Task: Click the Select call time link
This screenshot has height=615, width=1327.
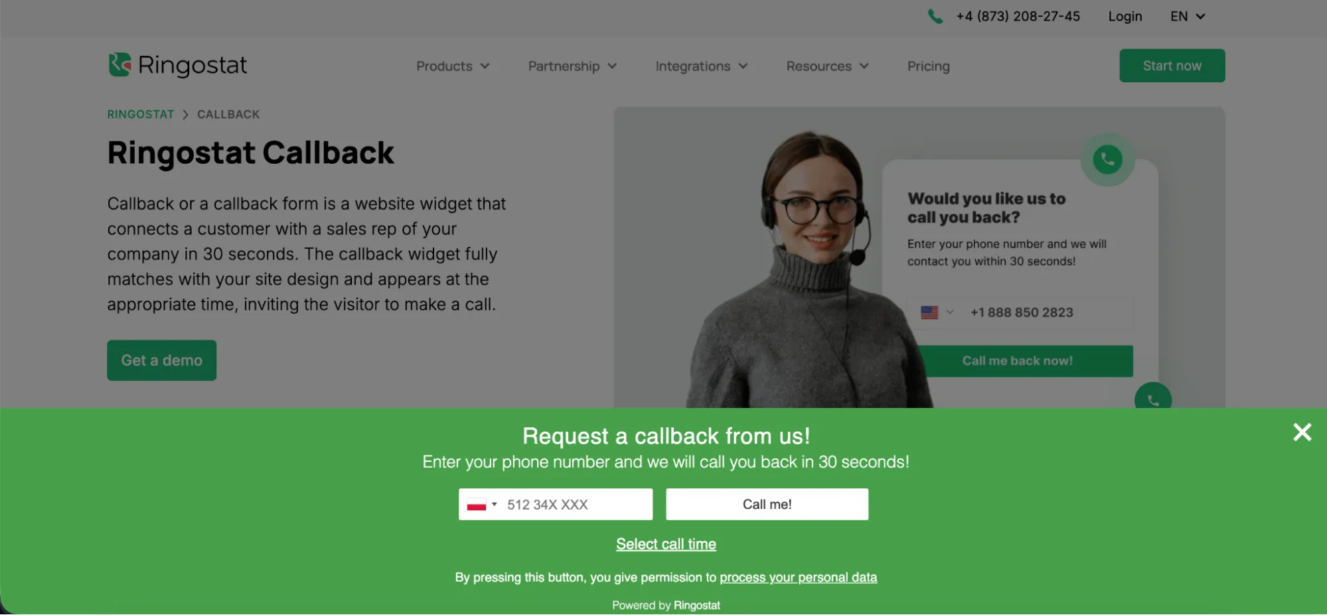Action: pos(666,544)
